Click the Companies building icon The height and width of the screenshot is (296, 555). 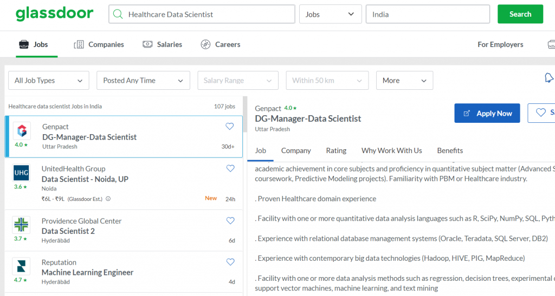click(x=79, y=44)
